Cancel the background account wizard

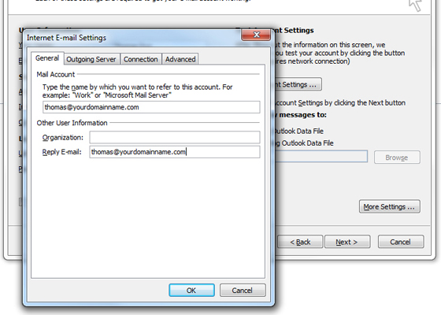(x=401, y=242)
